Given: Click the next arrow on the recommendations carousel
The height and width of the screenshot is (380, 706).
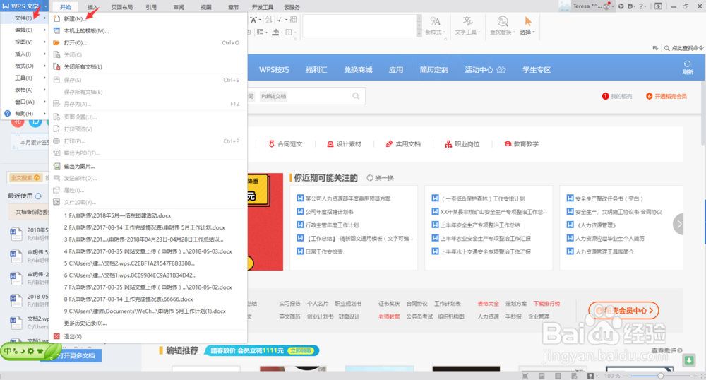Looking at the screenshot, I should pyautogui.click(x=678, y=224).
